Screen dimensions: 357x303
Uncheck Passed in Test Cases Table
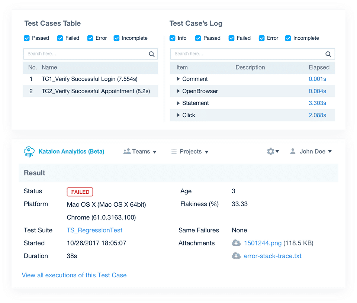coord(27,38)
